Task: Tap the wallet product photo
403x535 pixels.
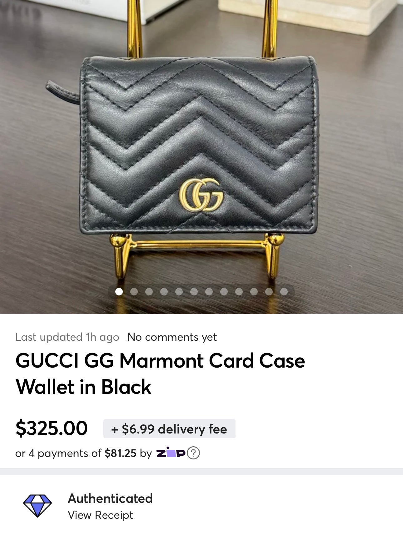Action: click(x=201, y=144)
